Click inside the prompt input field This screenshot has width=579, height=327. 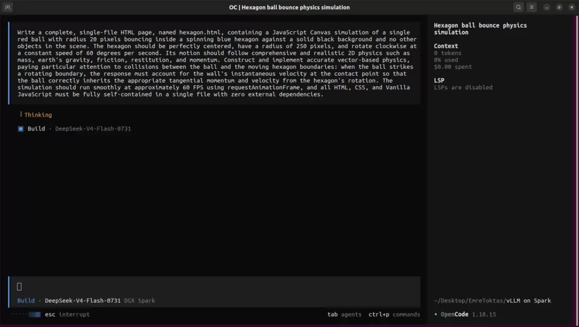(x=215, y=286)
